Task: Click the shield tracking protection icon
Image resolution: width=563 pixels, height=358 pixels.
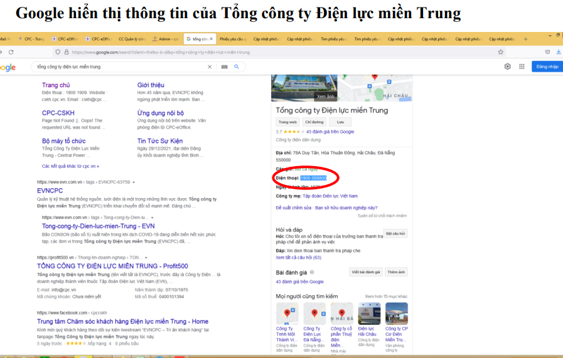Action: [58, 52]
